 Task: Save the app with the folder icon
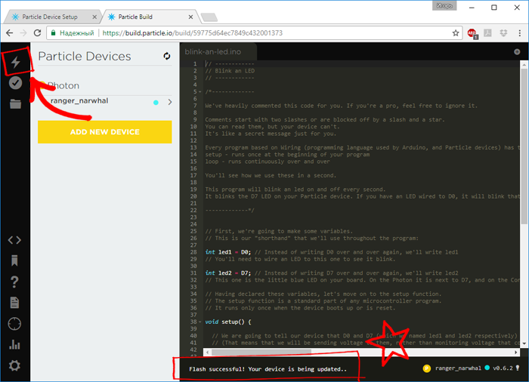click(15, 104)
